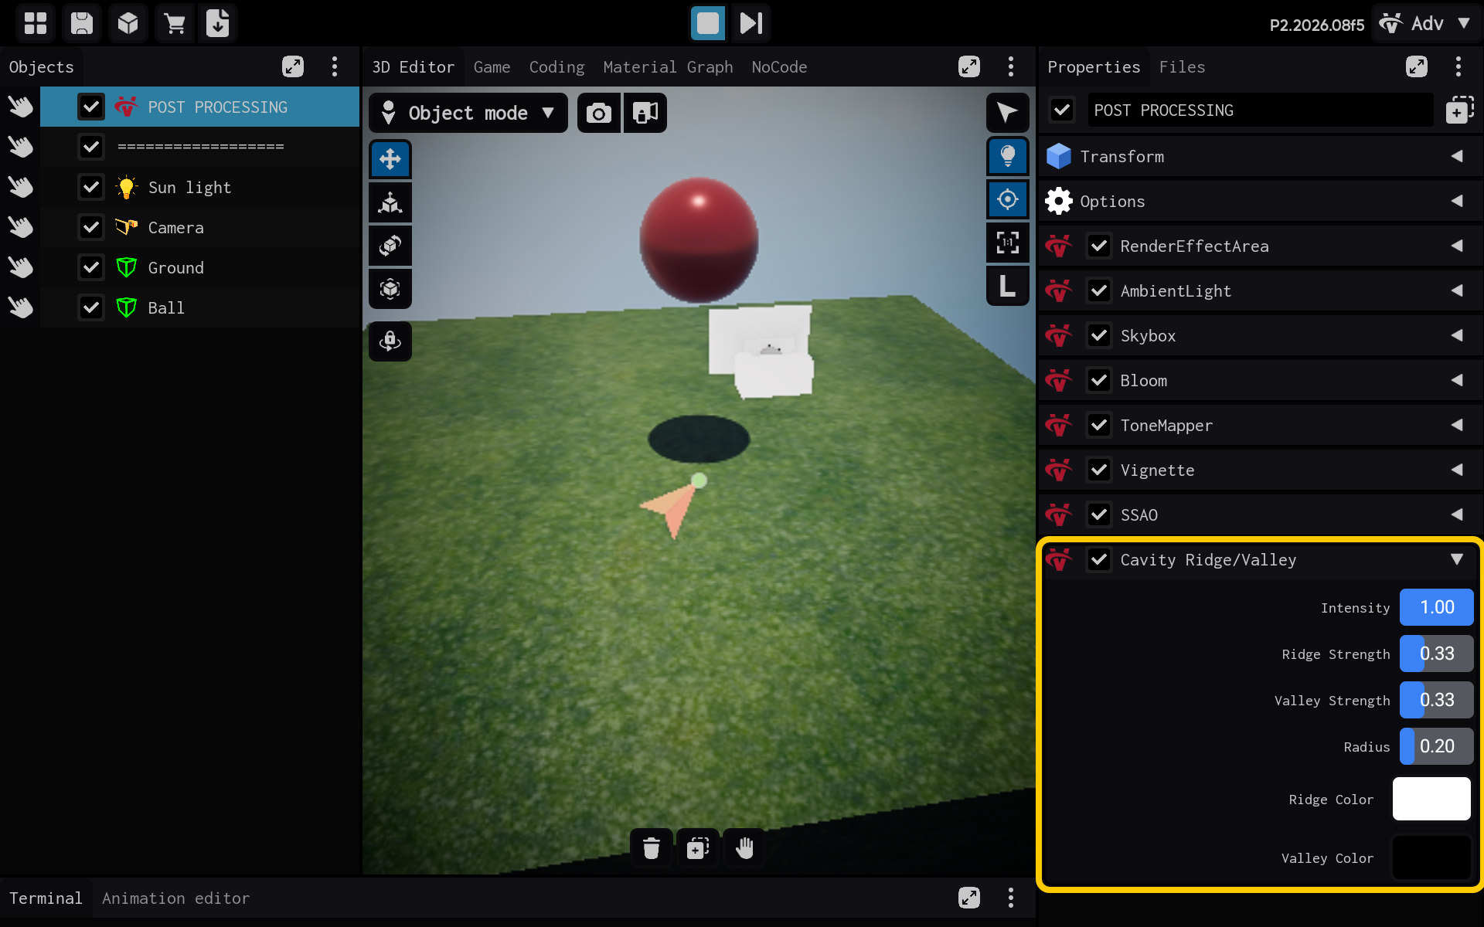Open the shopping cart store icon
This screenshot has width=1484, height=927.
175,23
